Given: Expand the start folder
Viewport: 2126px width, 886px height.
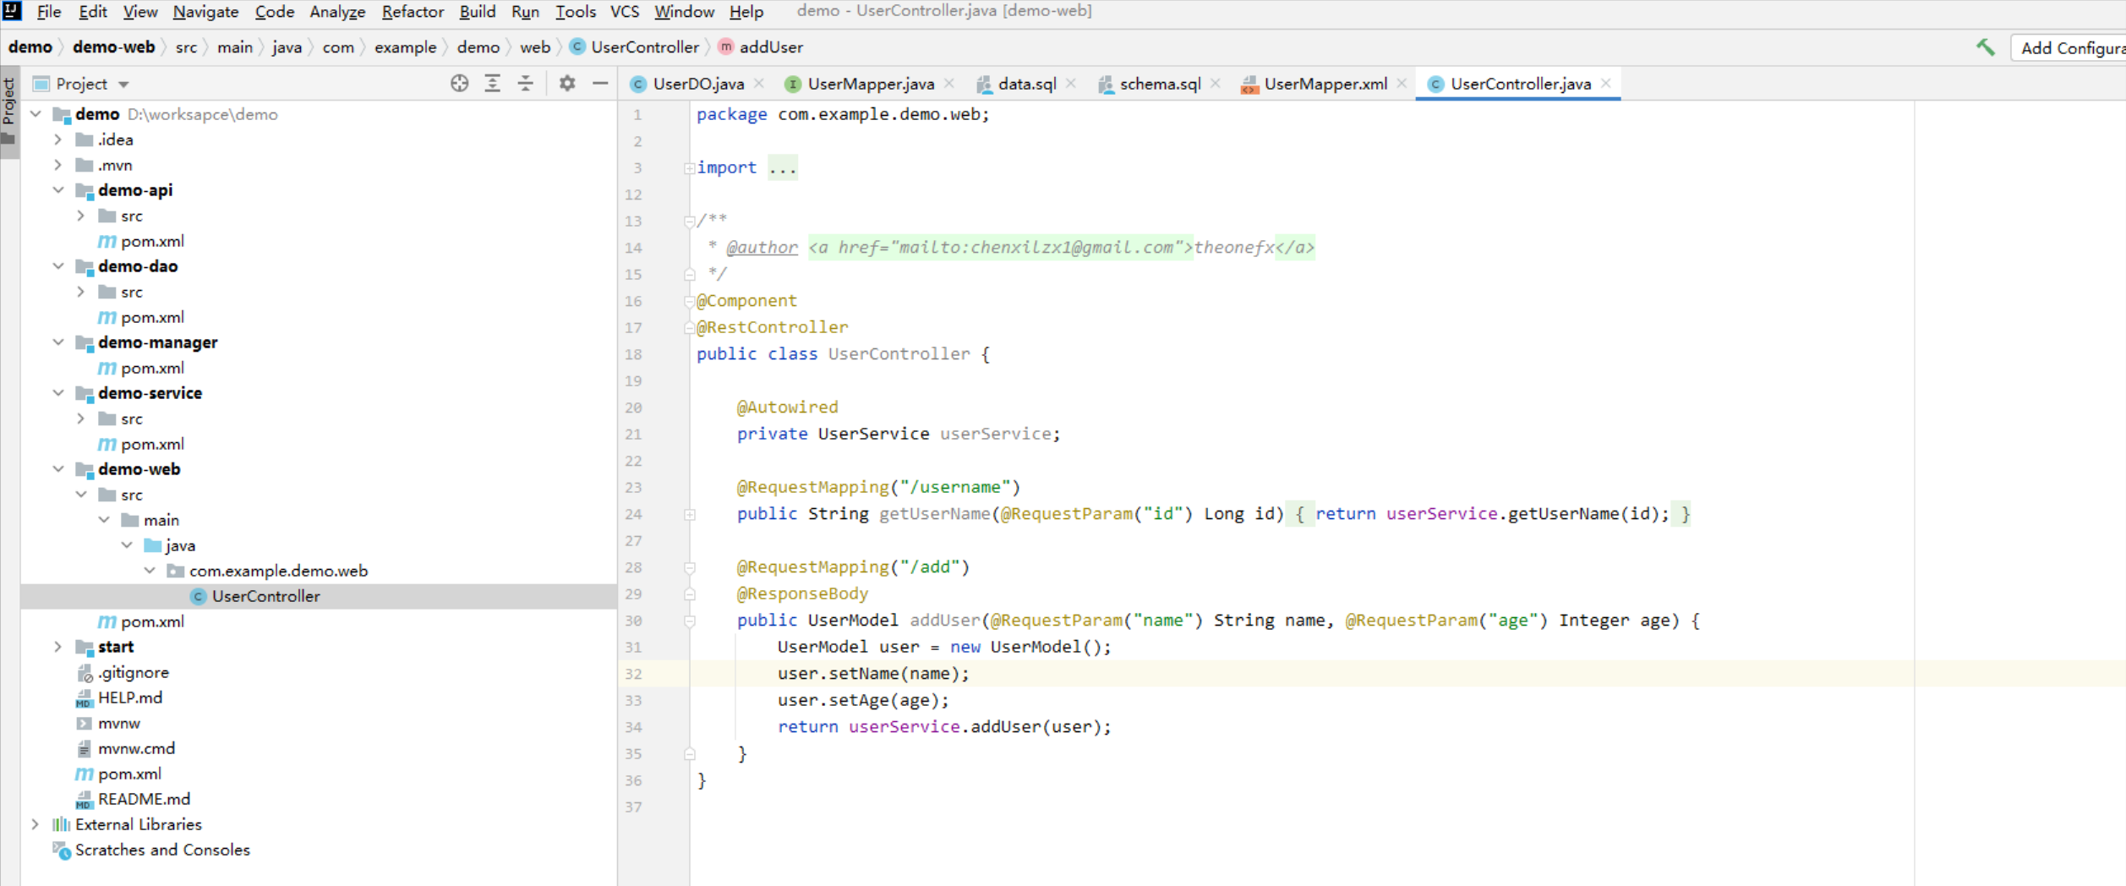Looking at the screenshot, I should pyautogui.click(x=58, y=647).
